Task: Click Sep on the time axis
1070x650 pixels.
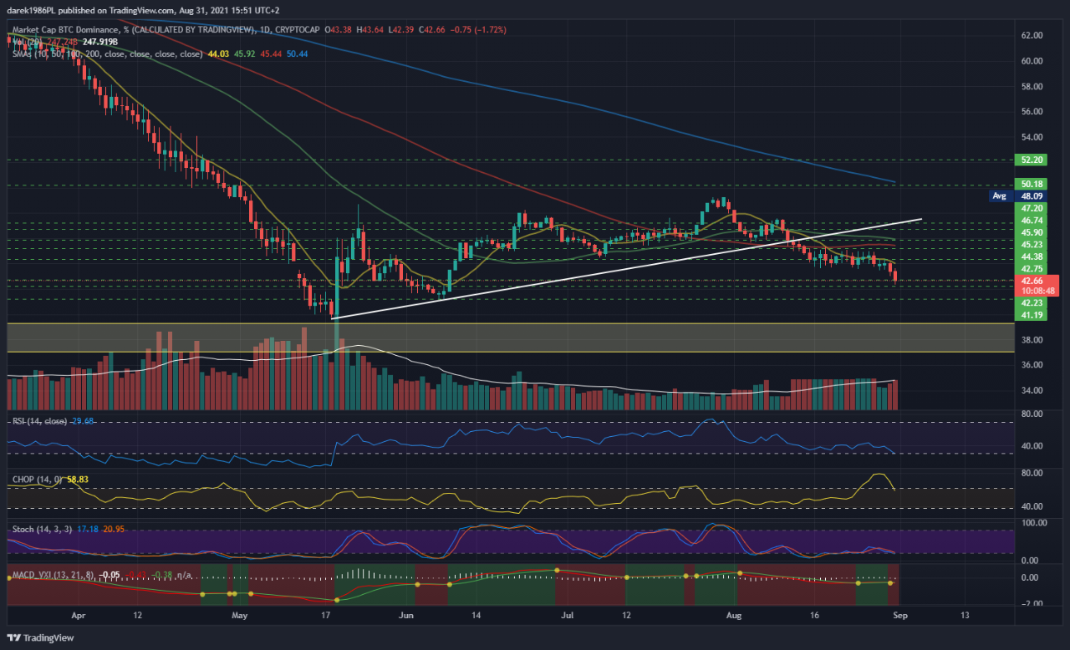Action: [x=900, y=615]
